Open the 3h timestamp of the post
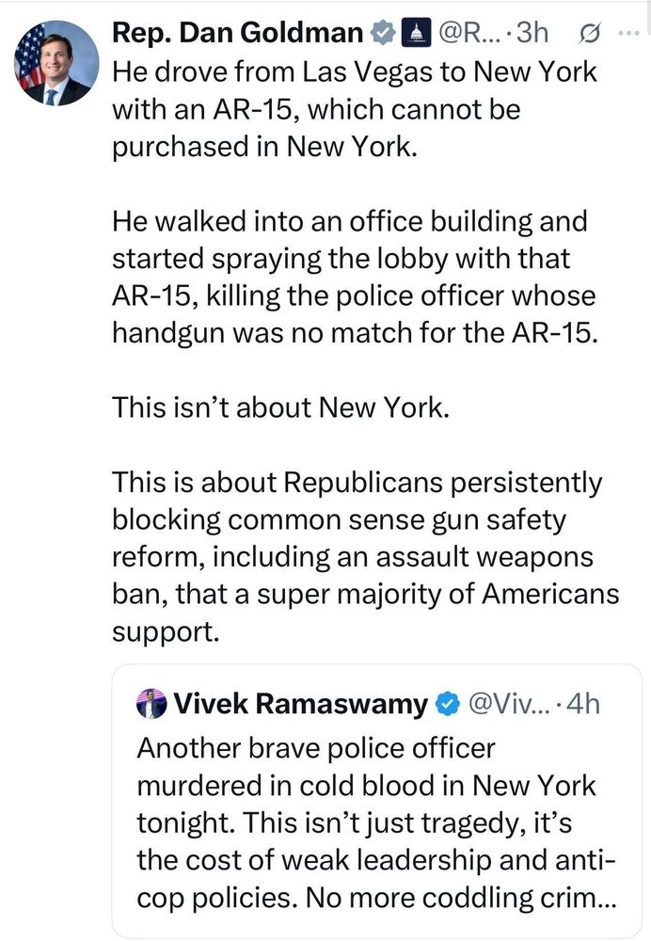Viewport: 651px width, 941px height. (532, 33)
